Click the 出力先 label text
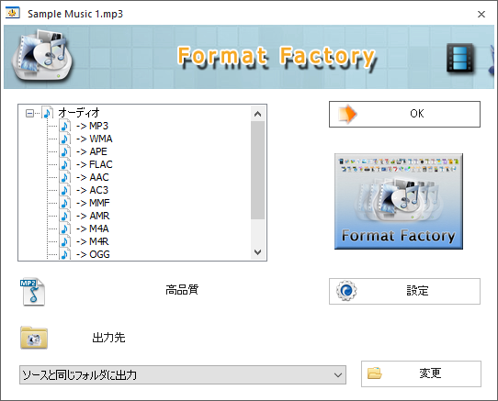 click(x=108, y=338)
